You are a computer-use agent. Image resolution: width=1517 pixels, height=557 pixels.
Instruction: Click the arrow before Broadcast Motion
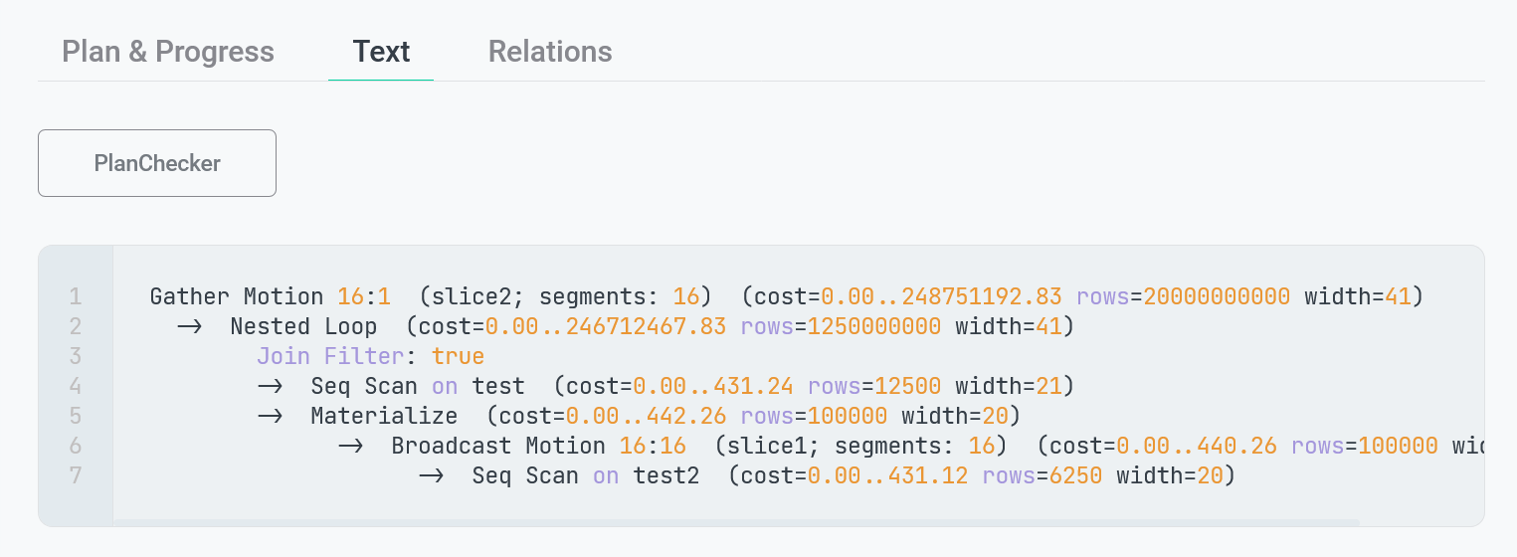point(350,446)
